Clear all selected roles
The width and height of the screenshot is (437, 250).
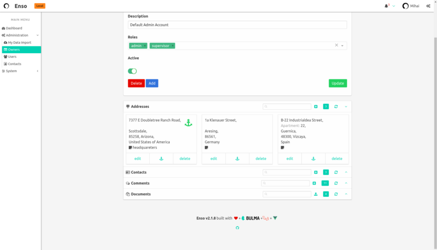(x=336, y=45)
